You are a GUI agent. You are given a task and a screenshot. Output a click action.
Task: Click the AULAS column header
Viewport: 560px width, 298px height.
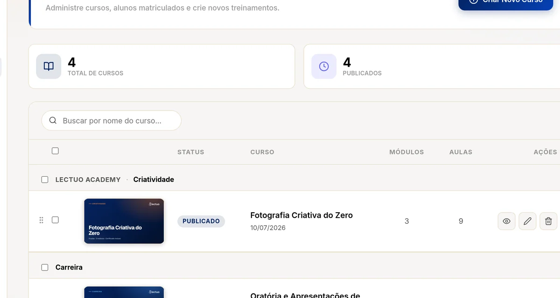(461, 152)
